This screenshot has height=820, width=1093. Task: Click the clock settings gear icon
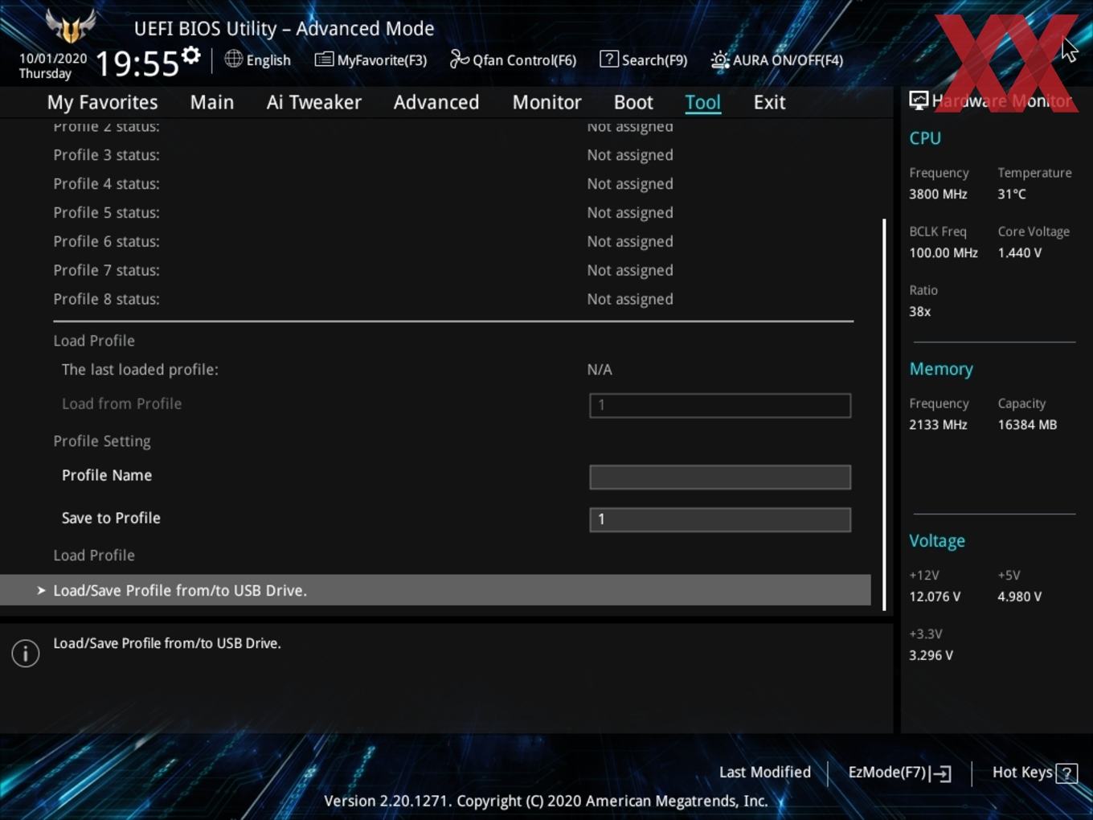tap(191, 55)
